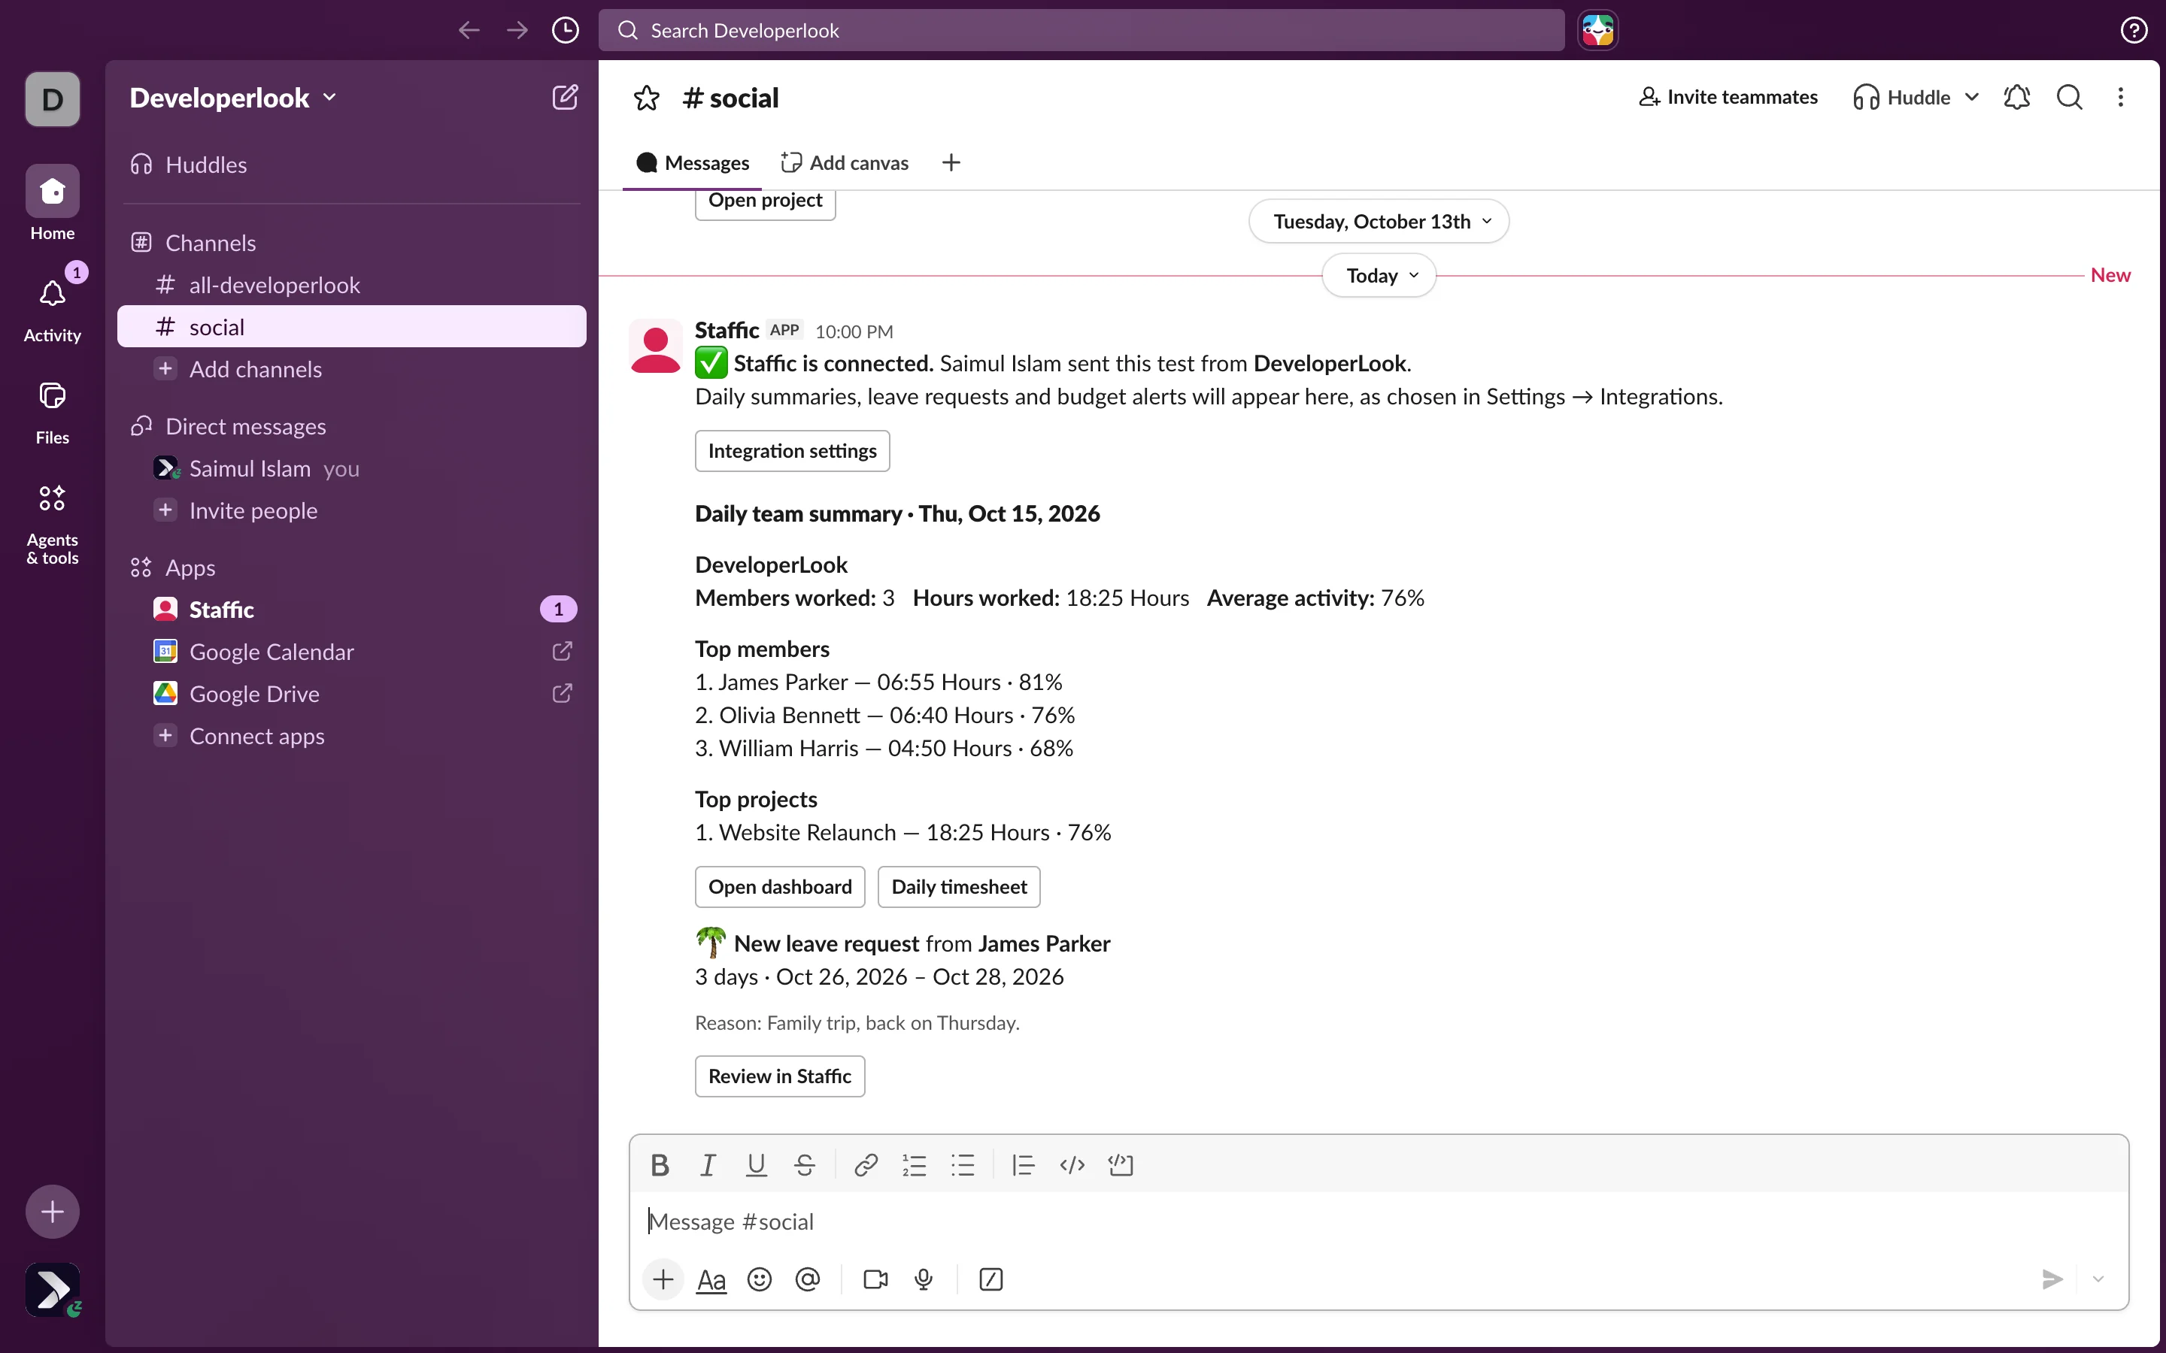Screen dimensions: 2166x1353
Task: Search within the channel using the magnifier icon
Action: [x=2069, y=97]
